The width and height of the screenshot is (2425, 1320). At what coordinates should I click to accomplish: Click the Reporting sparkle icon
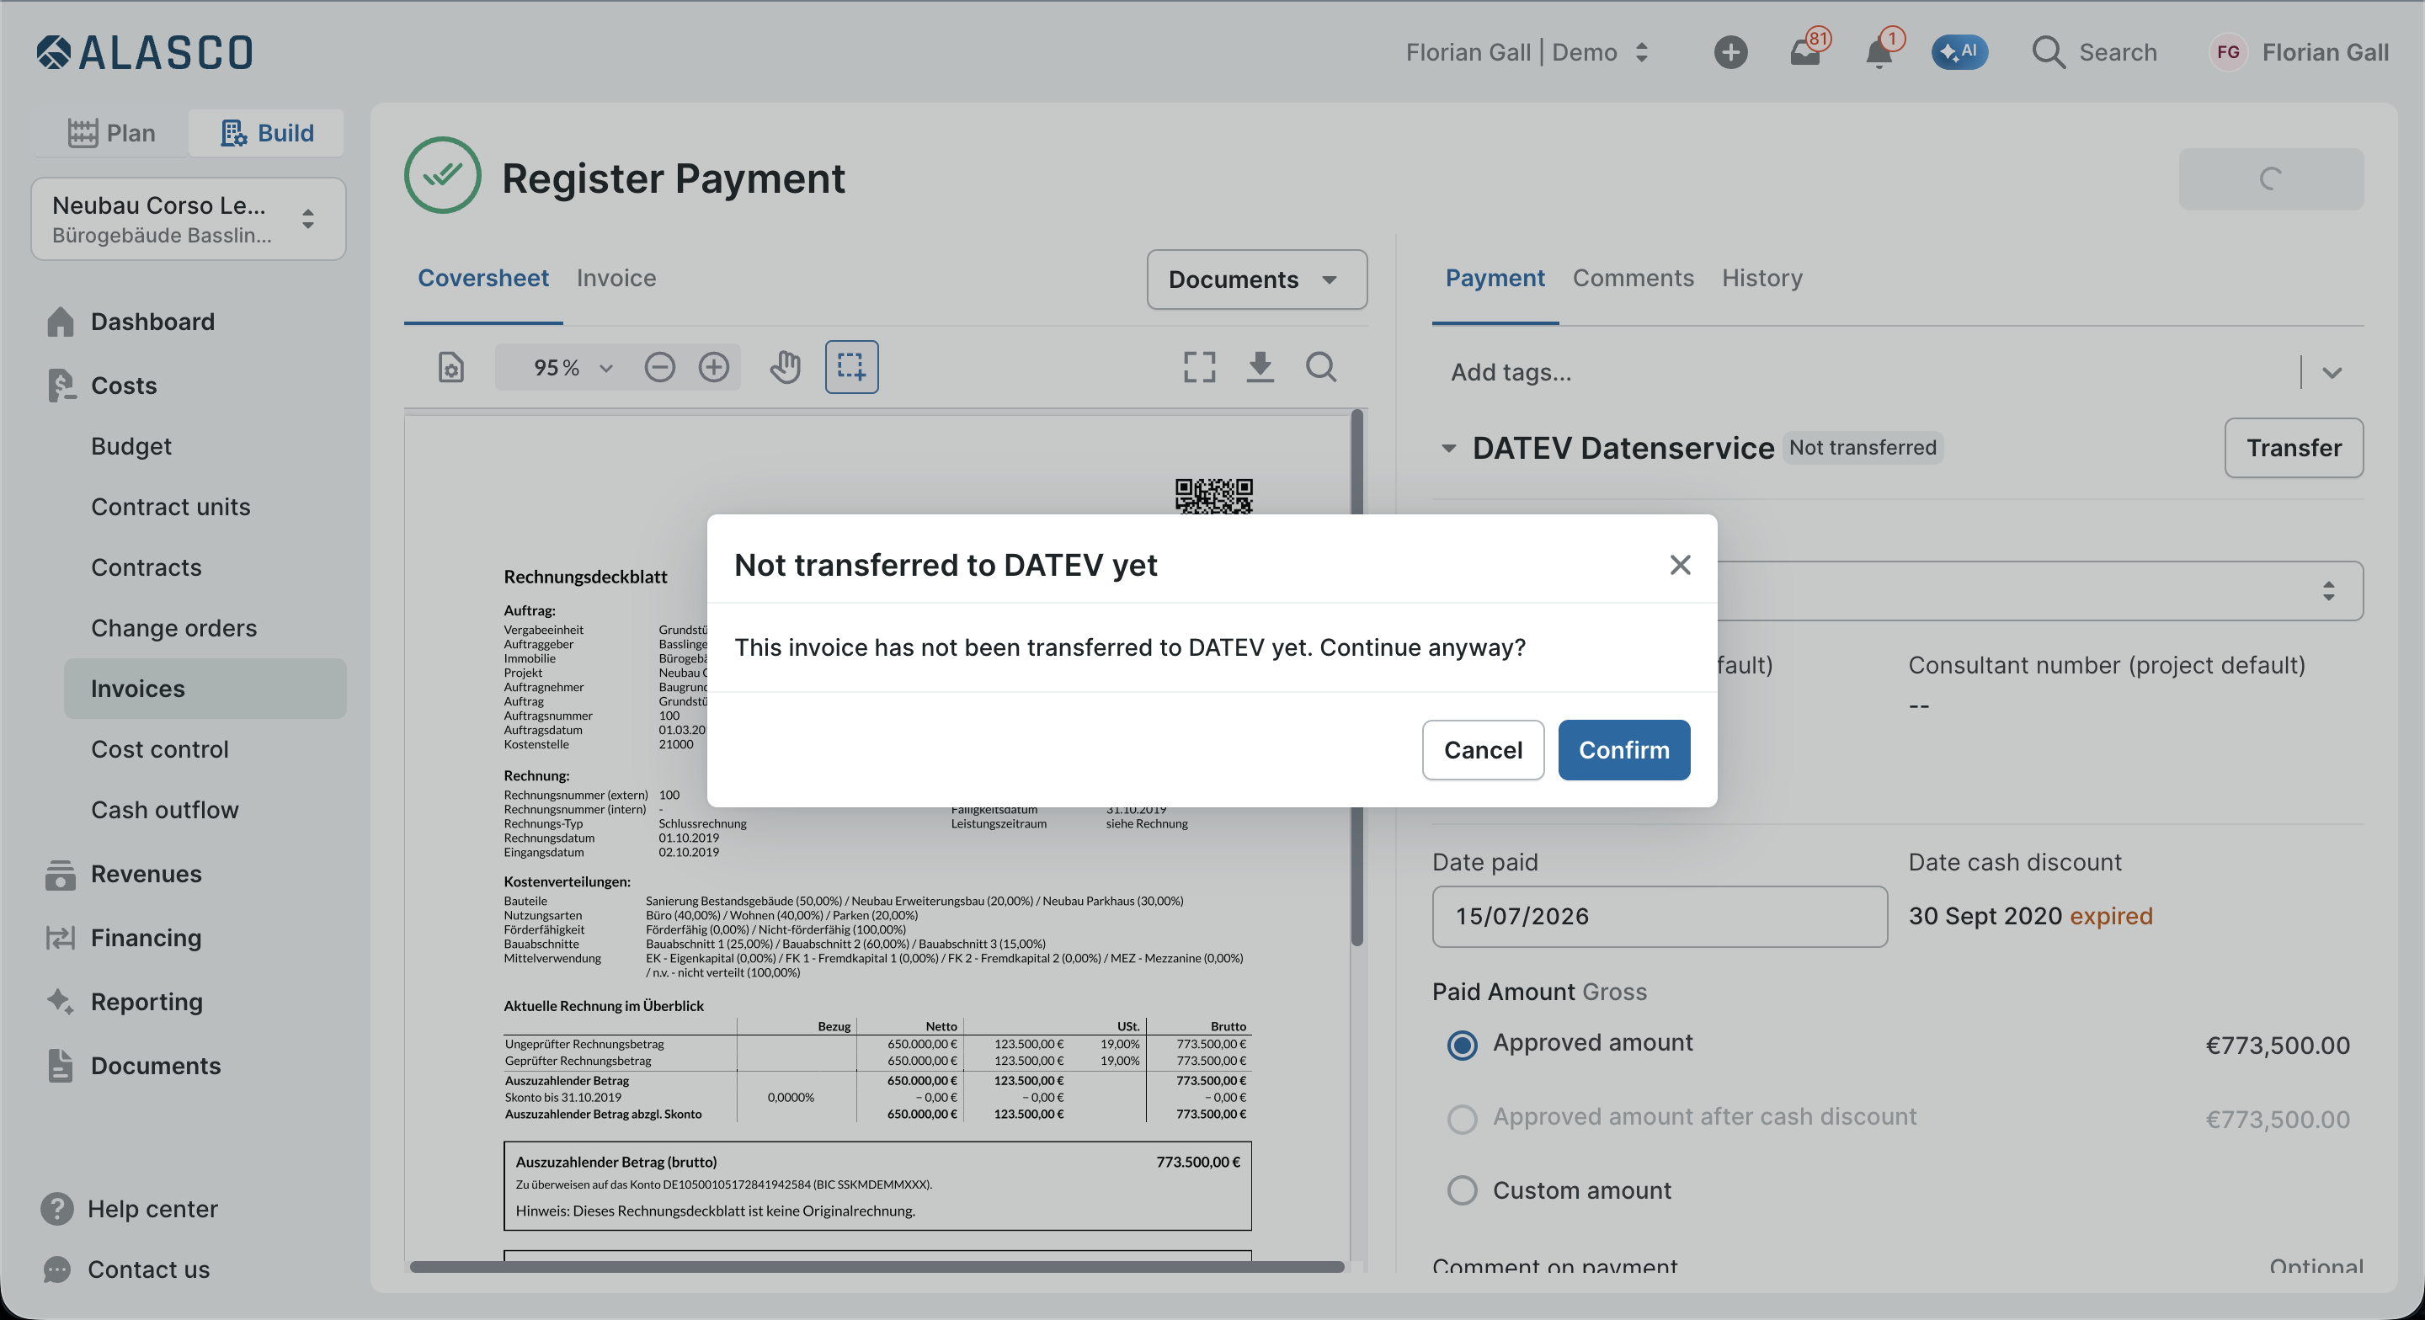click(61, 1001)
